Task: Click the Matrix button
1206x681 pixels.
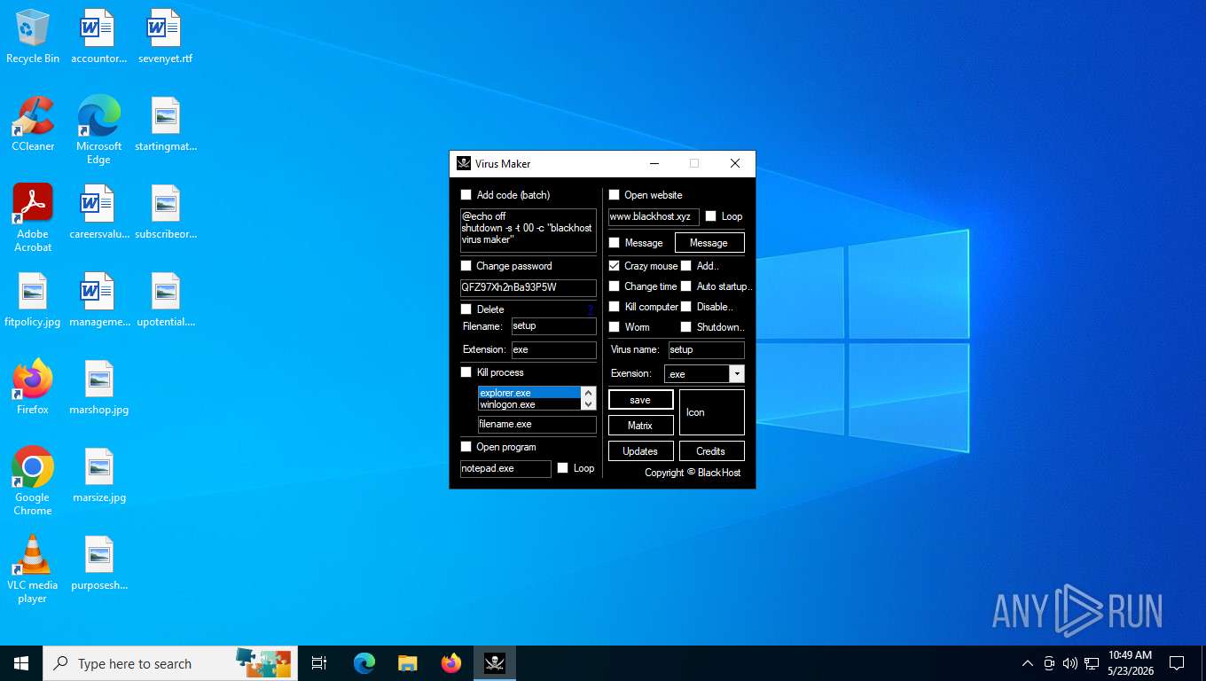Action: [640, 426]
